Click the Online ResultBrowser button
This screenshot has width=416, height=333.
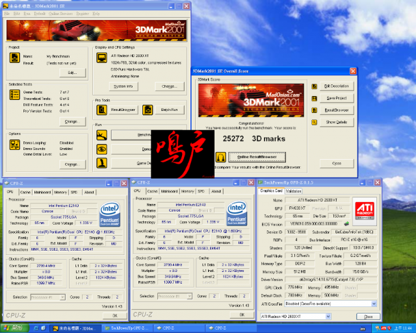257,157
